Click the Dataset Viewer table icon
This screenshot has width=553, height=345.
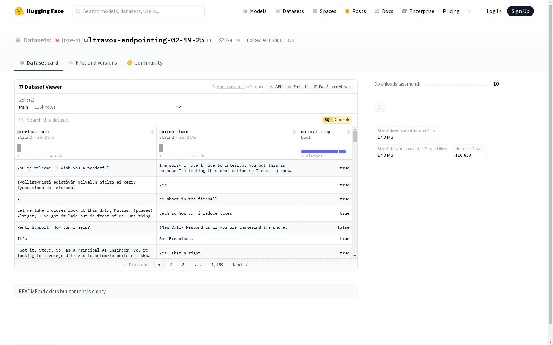point(21,87)
